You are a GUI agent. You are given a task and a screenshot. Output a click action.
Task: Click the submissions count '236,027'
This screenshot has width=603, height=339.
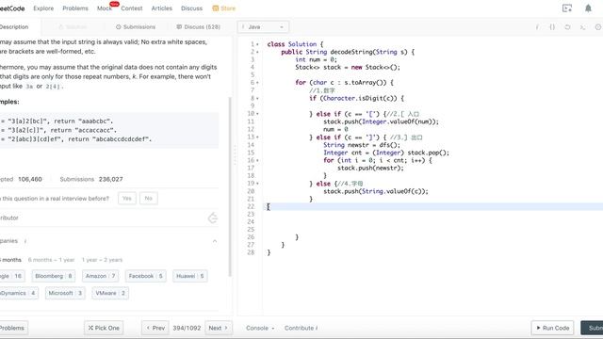[x=111, y=179]
